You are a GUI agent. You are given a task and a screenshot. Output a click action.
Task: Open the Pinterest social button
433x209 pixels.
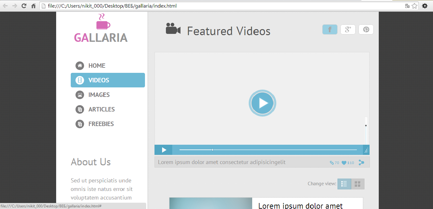click(x=366, y=29)
